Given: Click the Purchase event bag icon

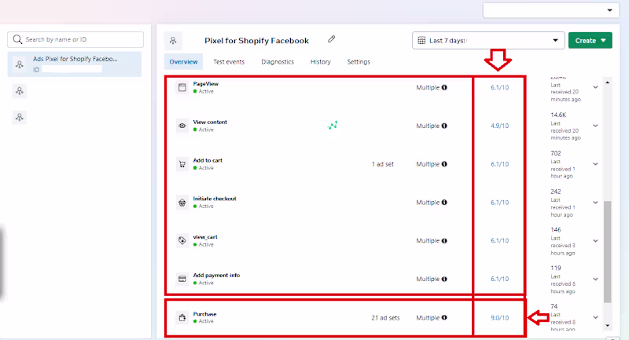Looking at the screenshot, I should point(182,317).
